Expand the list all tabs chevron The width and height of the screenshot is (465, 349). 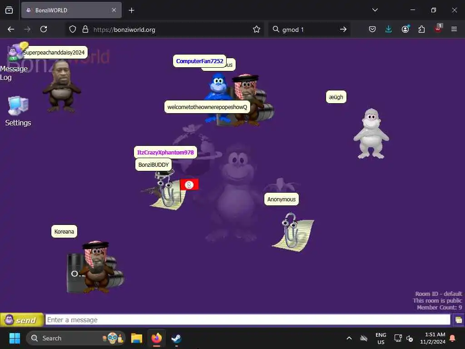click(x=375, y=10)
